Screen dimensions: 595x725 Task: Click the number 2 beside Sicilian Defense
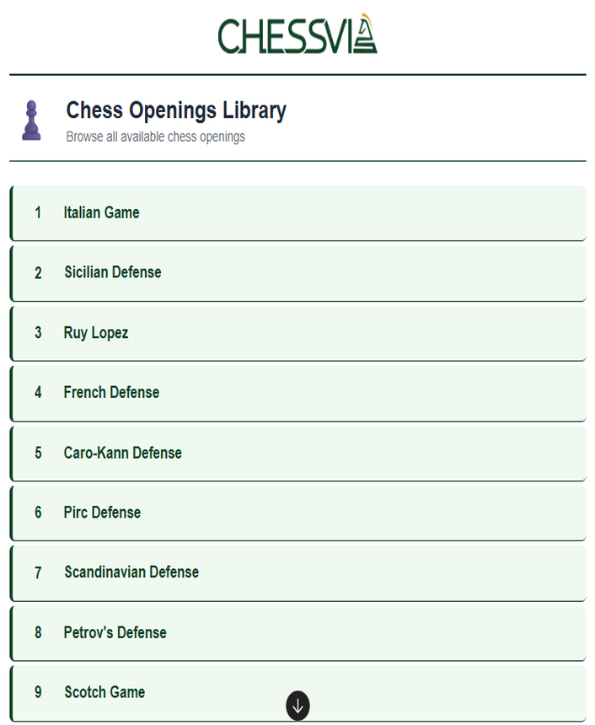tap(38, 272)
